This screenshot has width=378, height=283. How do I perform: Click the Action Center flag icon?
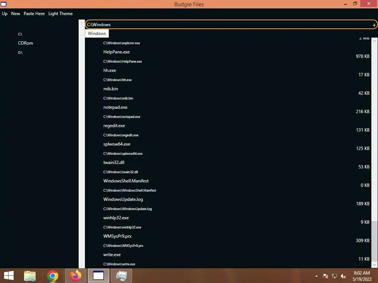click(x=325, y=276)
